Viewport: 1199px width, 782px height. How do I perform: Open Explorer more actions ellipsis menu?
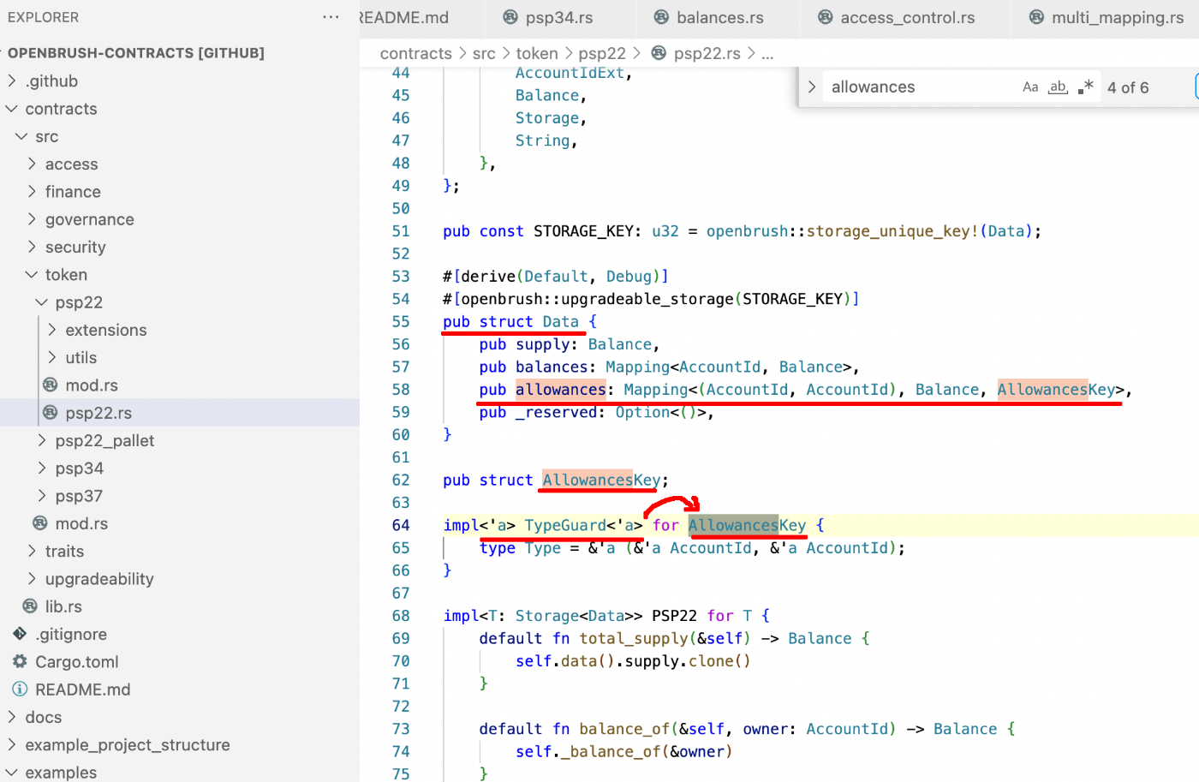point(331,17)
